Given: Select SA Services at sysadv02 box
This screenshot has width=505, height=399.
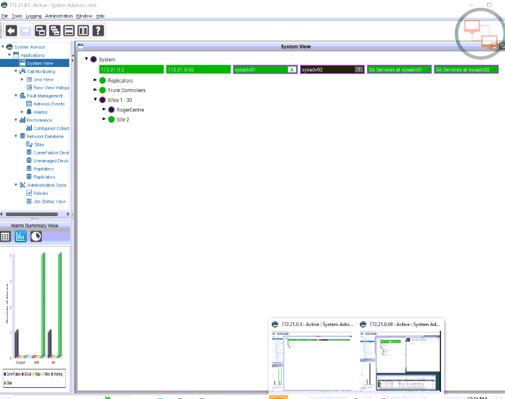Looking at the screenshot, I should click(466, 70).
